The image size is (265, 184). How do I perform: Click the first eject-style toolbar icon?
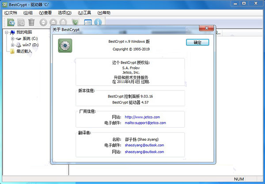tap(53, 23)
